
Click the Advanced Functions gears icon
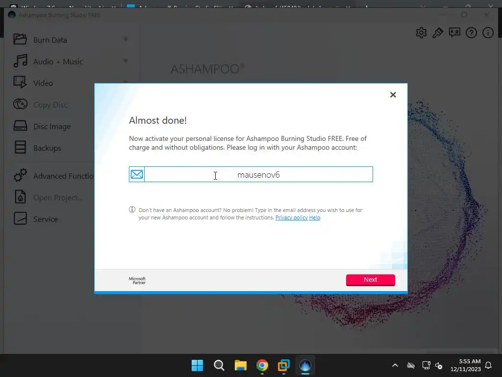point(20,175)
